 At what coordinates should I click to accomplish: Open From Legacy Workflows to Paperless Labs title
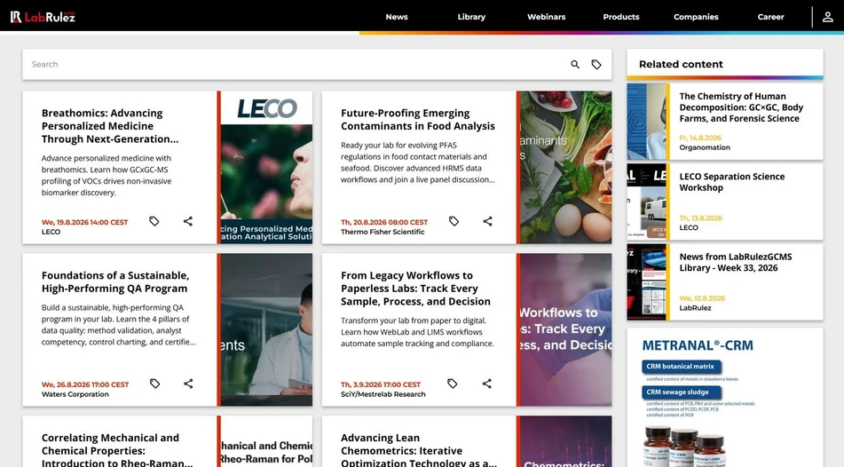point(415,289)
